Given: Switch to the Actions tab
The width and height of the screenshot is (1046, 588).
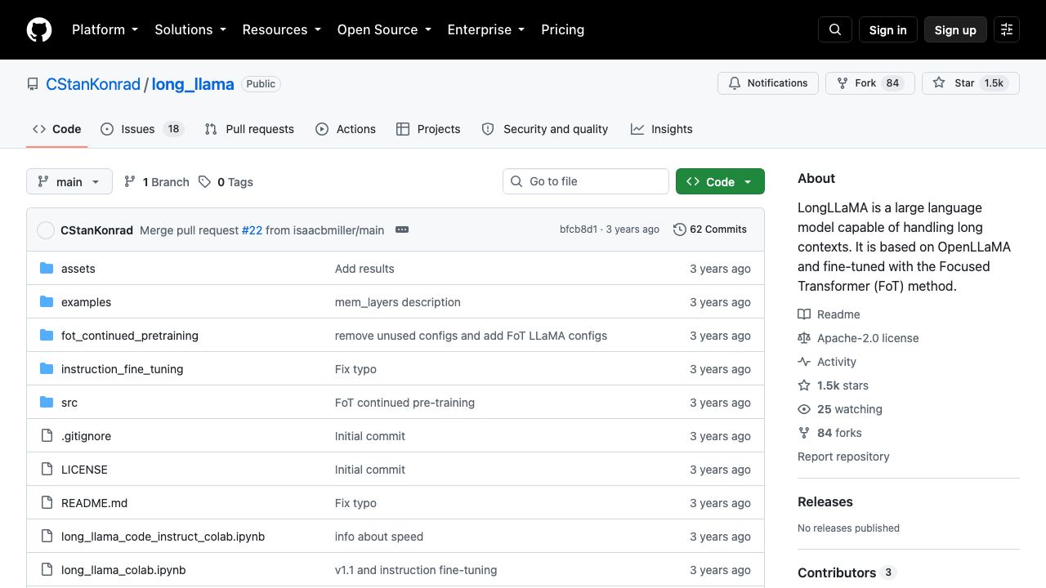Looking at the screenshot, I should (x=346, y=129).
